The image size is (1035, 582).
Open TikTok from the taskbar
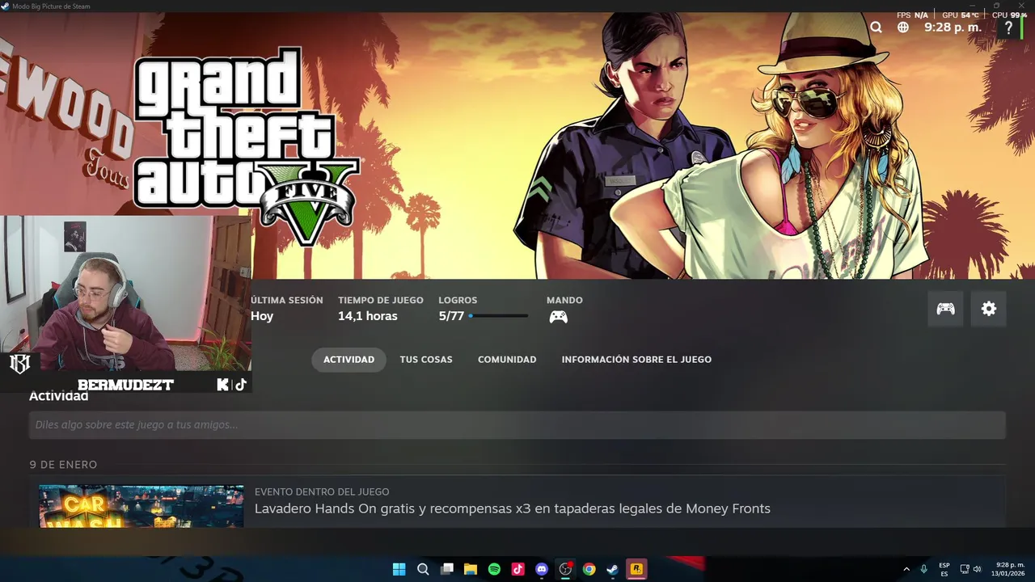517,569
